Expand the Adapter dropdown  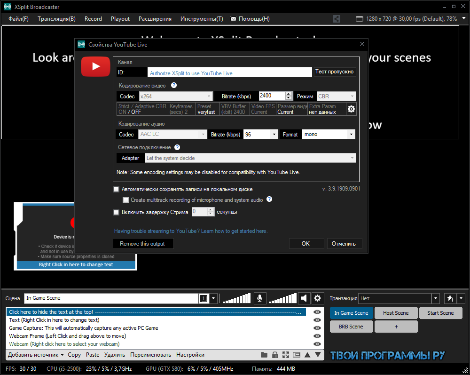tap(251, 158)
